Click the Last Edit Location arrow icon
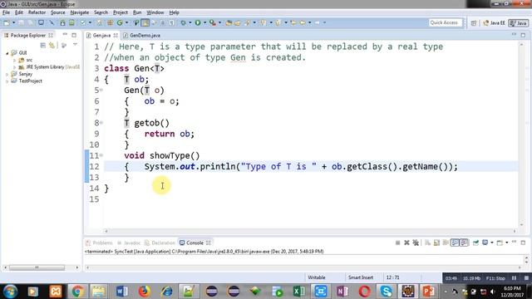Screen dimensions: 532x299 coord(293,22)
